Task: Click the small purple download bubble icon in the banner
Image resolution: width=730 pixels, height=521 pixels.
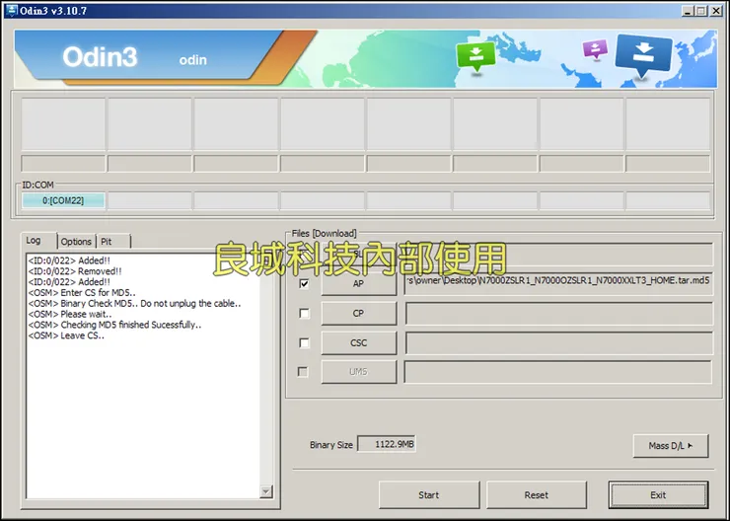Action: pyautogui.click(x=595, y=48)
